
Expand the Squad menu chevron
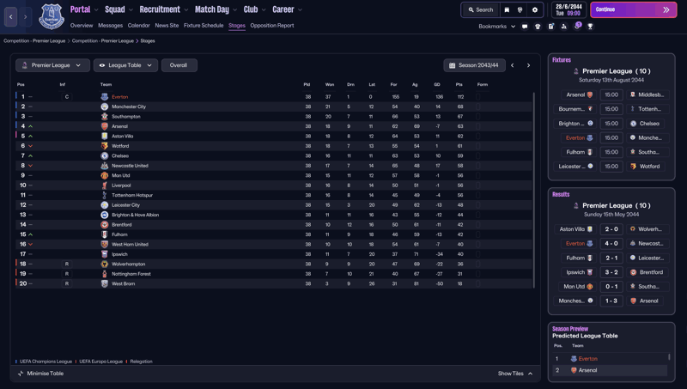[131, 10]
